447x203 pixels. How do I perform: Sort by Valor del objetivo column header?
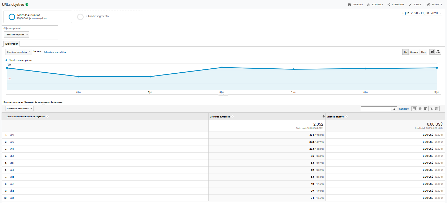point(335,117)
